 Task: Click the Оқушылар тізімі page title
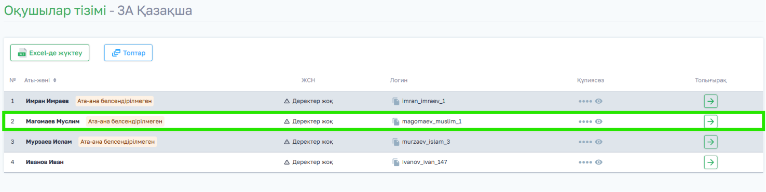(x=54, y=10)
